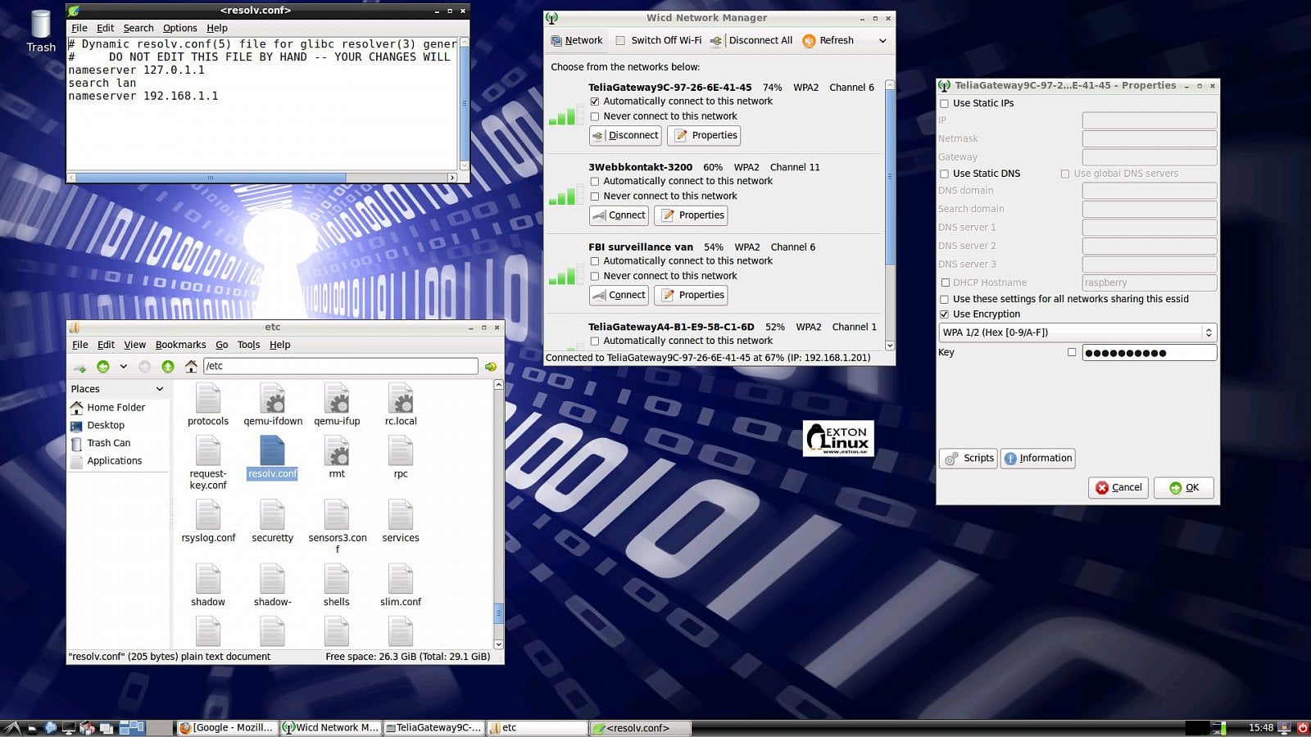
Task: Open the Search menu in resolv.conf editor
Action: click(138, 27)
